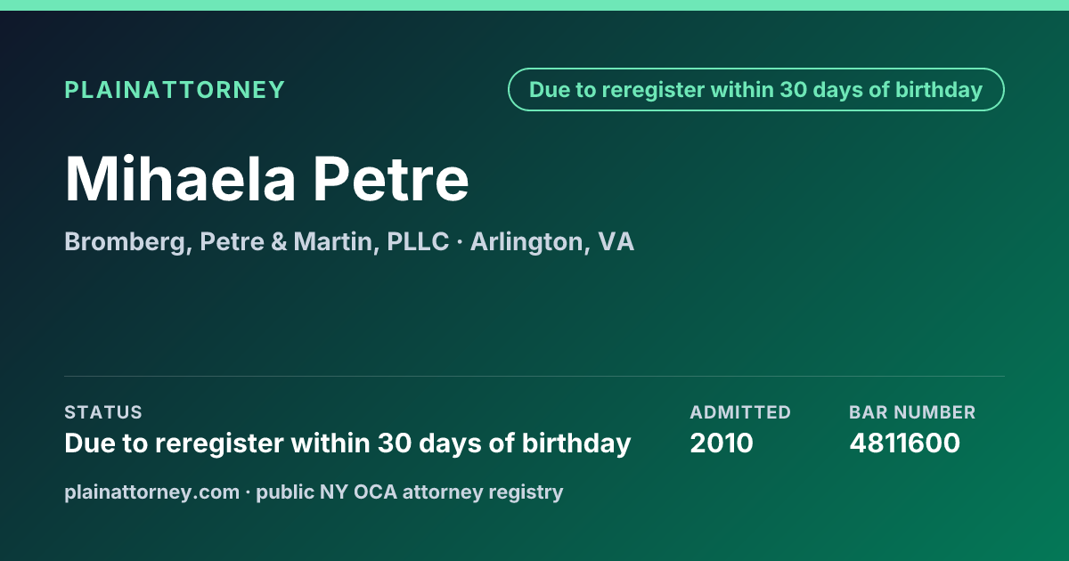Select the bold reregister status value text
The height and width of the screenshot is (561, 1069).
click(347, 443)
